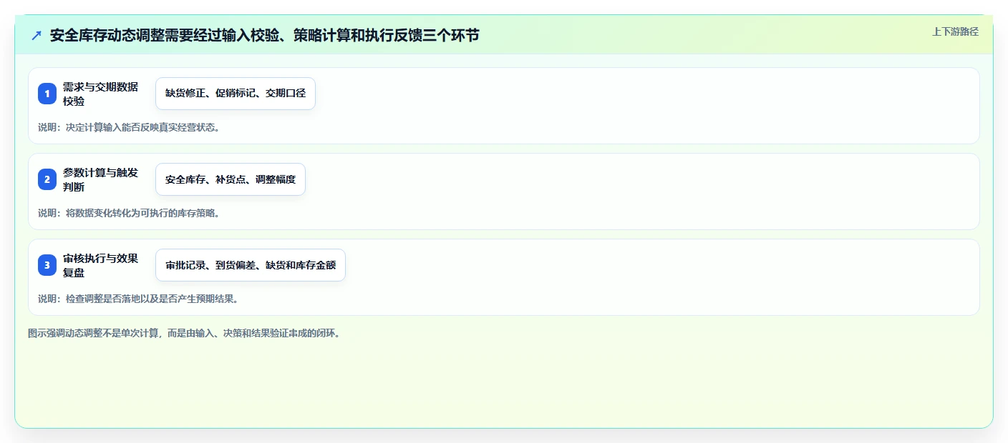This screenshot has height=443, width=1008.
Task: Click the 安全库存、补货点、调整幅度 chip
Action: point(231,179)
